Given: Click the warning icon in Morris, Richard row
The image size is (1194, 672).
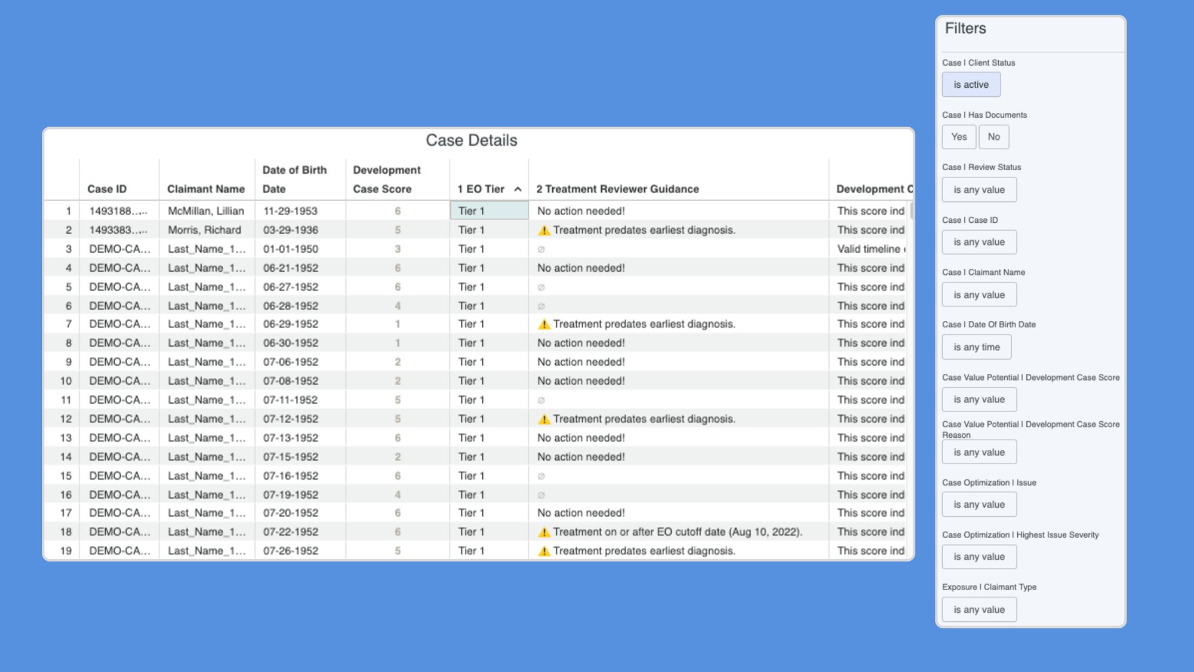Looking at the screenshot, I should click(543, 230).
